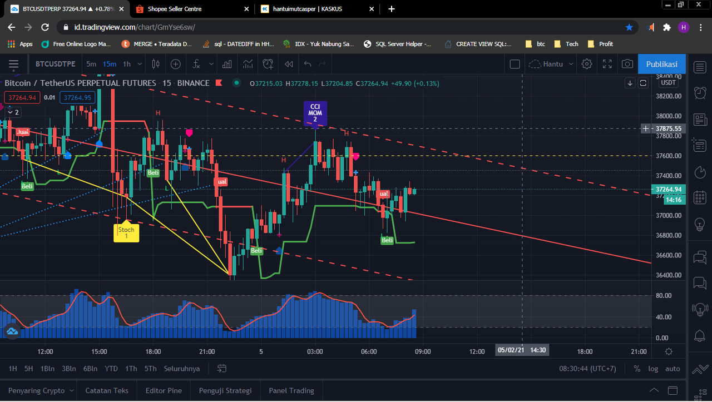Click the USDT currency label on price axis

pyautogui.click(x=668, y=83)
